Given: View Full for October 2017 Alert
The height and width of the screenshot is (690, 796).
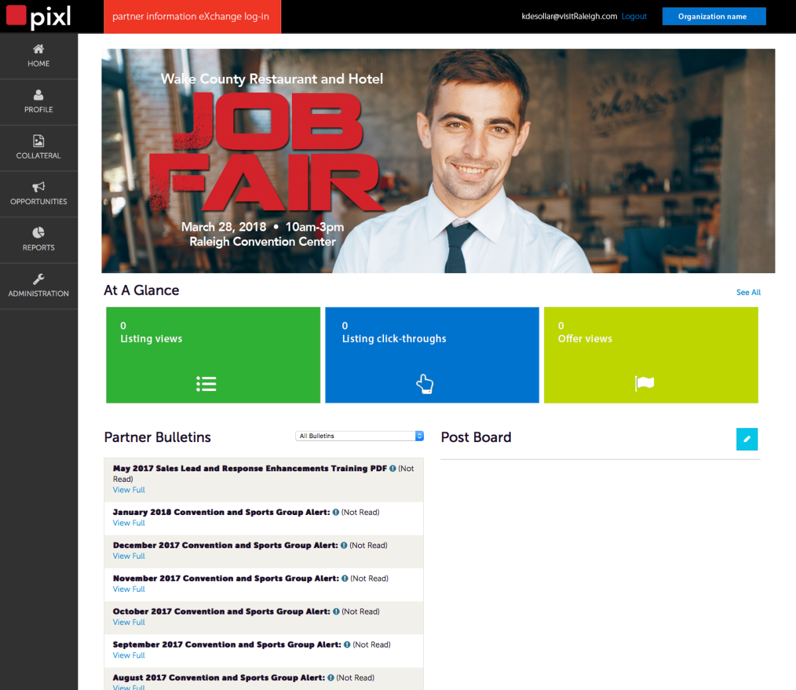Looking at the screenshot, I should pyautogui.click(x=129, y=622).
